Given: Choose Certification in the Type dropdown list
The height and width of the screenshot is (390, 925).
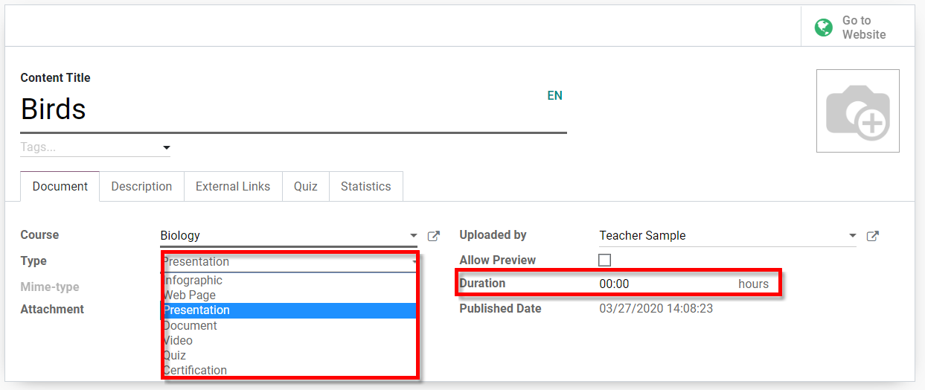Looking at the screenshot, I should [196, 371].
